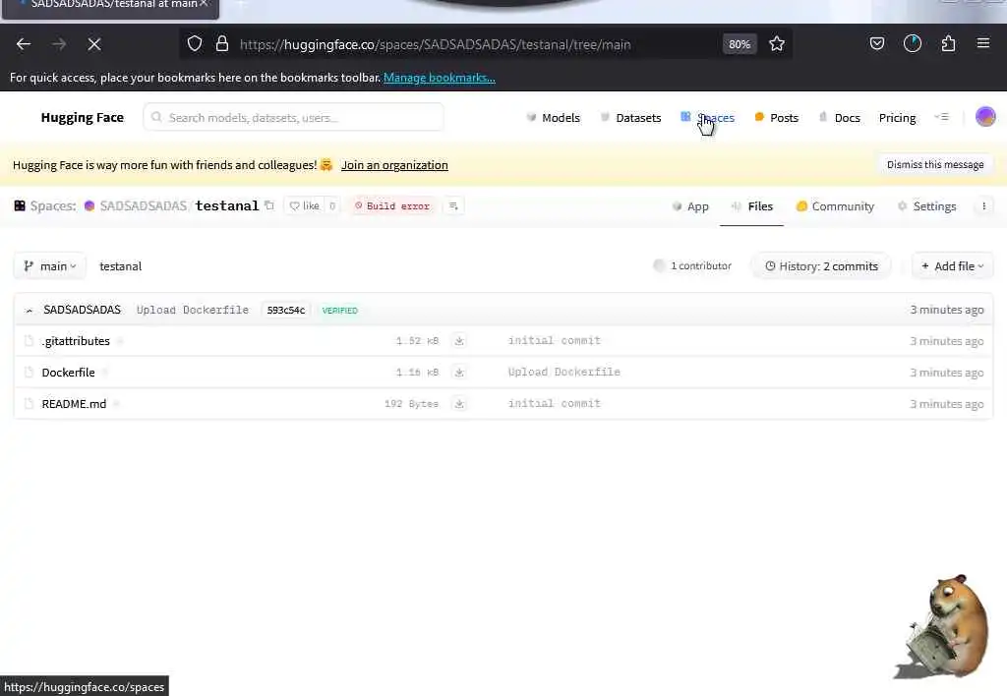1007x696 pixels.
Task: Switch to the Settings tab
Action: 926,206
